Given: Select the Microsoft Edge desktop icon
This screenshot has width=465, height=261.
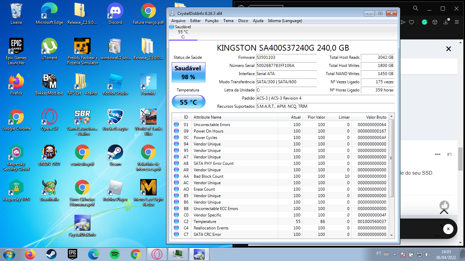Looking at the screenshot, I should pos(49,14).
